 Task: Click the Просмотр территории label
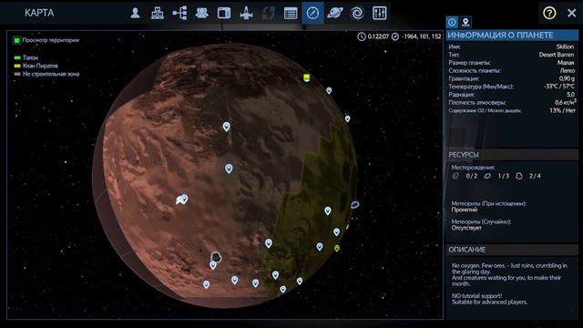tap(51, 40)
